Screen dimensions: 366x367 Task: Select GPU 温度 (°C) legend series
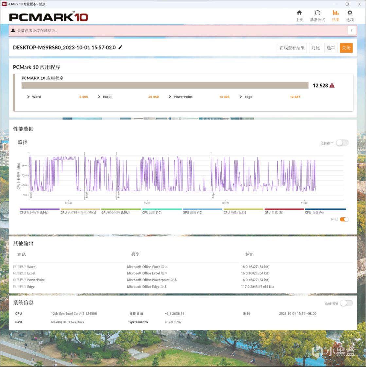(202, 211)
